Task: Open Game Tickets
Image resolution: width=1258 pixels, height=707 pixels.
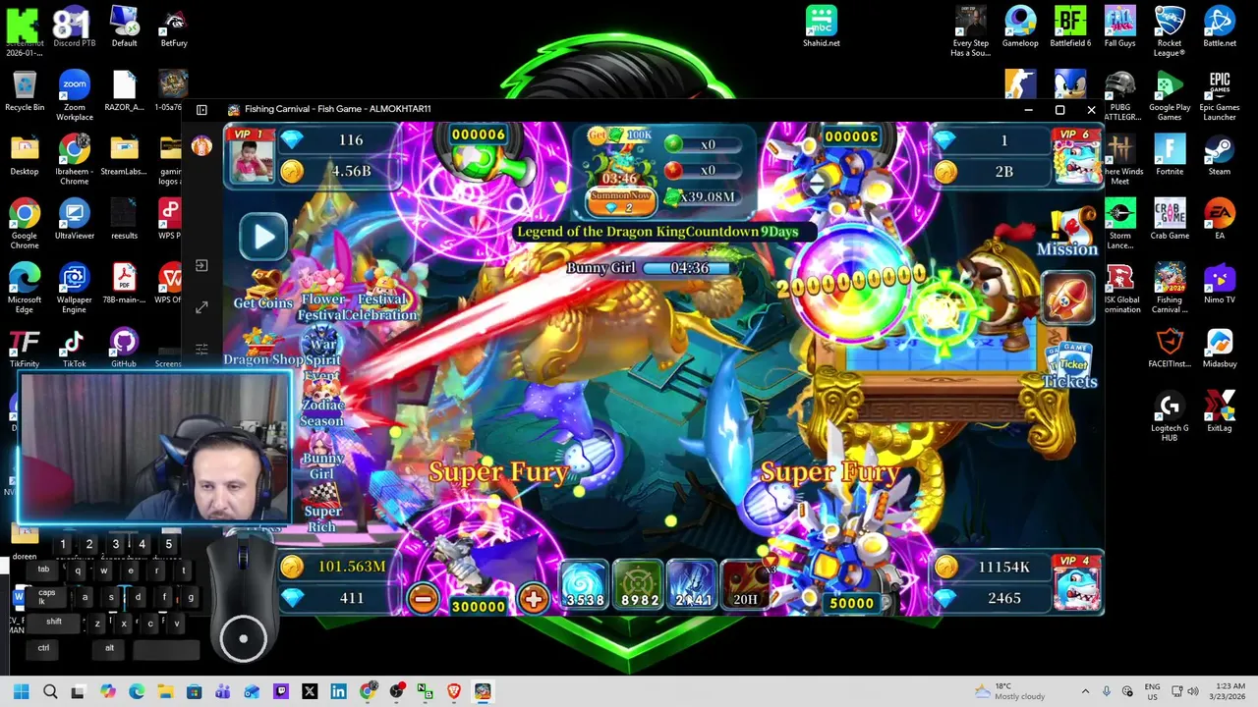Action: click(x=1068, y=365)
